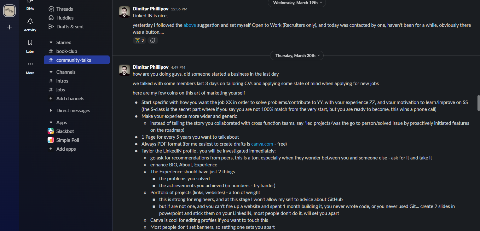The height and width of the screenshot is (231, 480).
Task: Add a workspace with plus icon
Action: pyautogui.click(x=9, y=27)
